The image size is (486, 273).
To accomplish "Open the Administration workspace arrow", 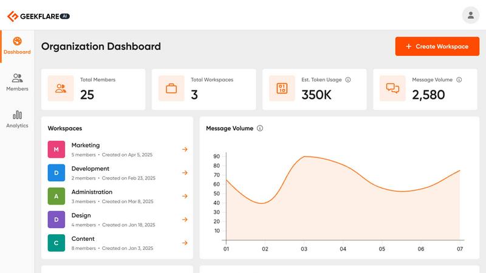I will click(185, 196).
